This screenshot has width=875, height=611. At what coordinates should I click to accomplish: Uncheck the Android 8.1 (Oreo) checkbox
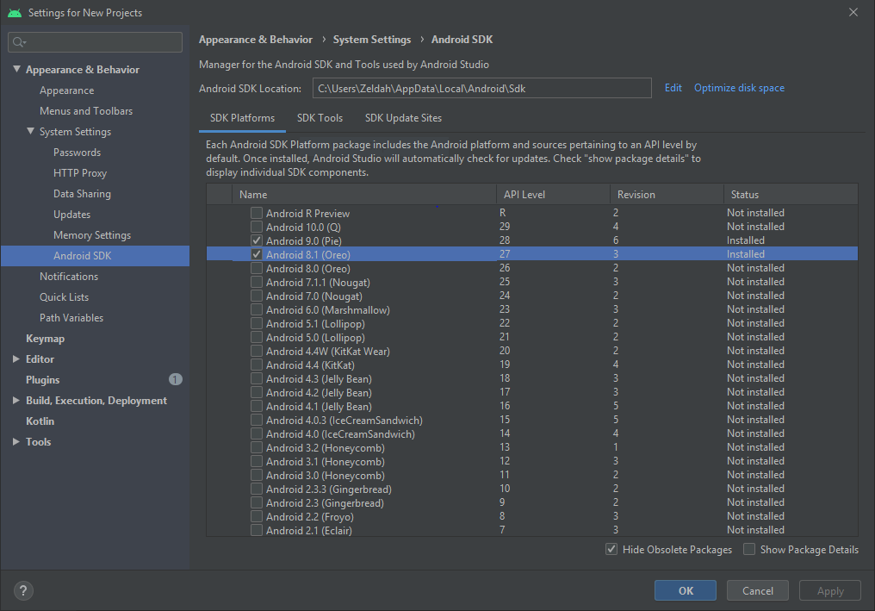[x=257, y=254]
